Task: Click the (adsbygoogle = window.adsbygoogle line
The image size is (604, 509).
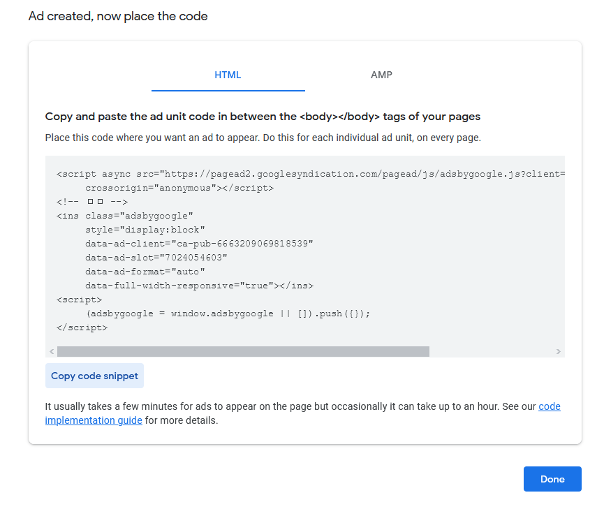Action: tap(228, 313)
